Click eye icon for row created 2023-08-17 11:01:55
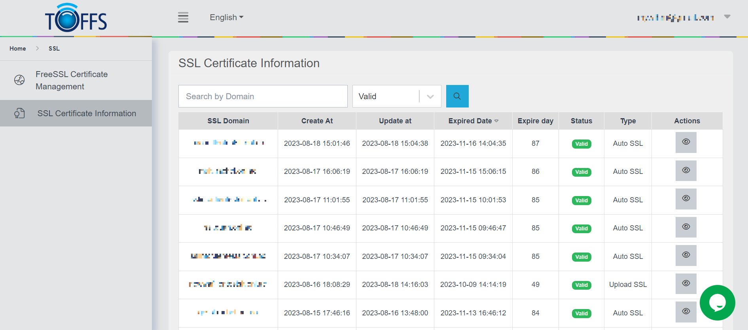Screen dimensions: 748x330 click(686, 199)
